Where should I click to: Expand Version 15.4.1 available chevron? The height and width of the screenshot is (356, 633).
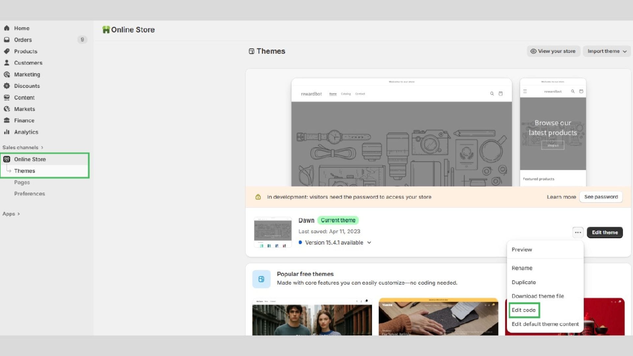[x=369, y=243]
